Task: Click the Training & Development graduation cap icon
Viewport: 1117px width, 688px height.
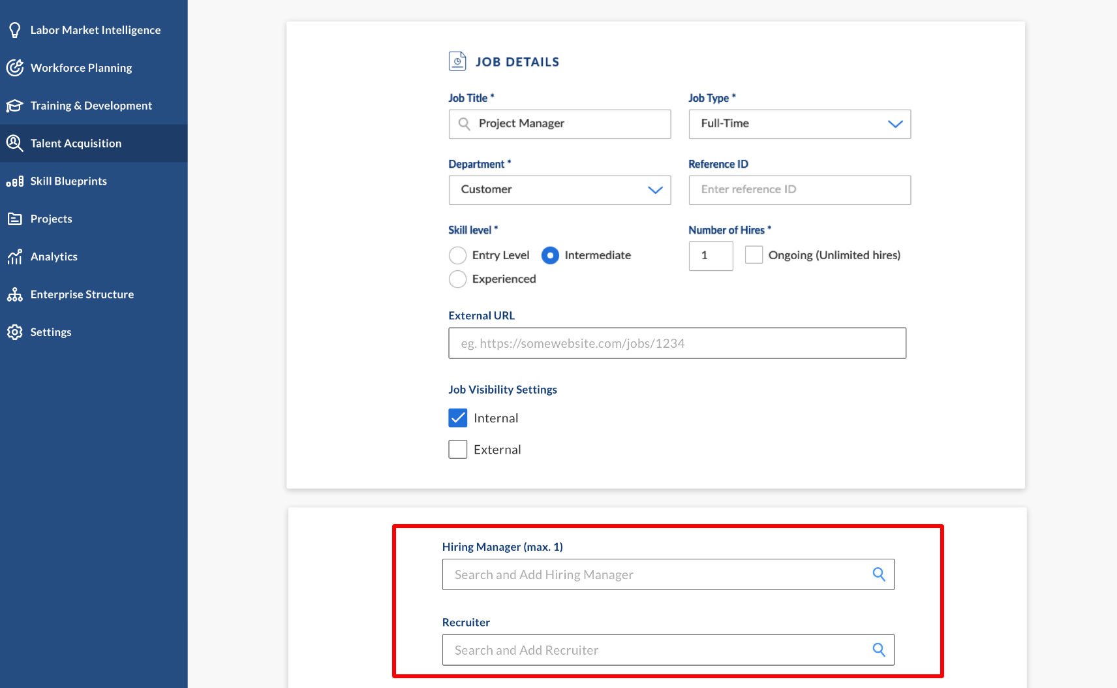Action: [x=14, y=106]
